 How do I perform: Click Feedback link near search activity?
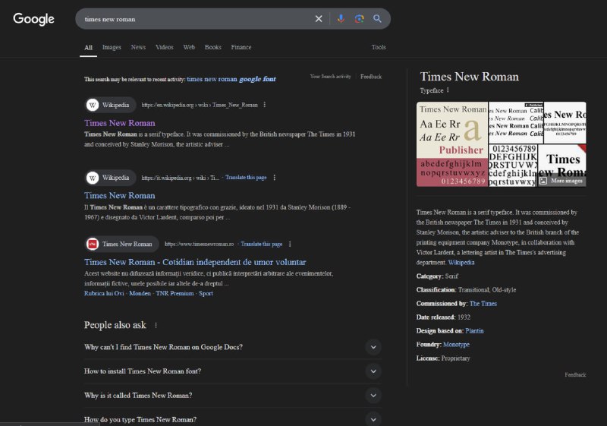[x=371, y=77]
